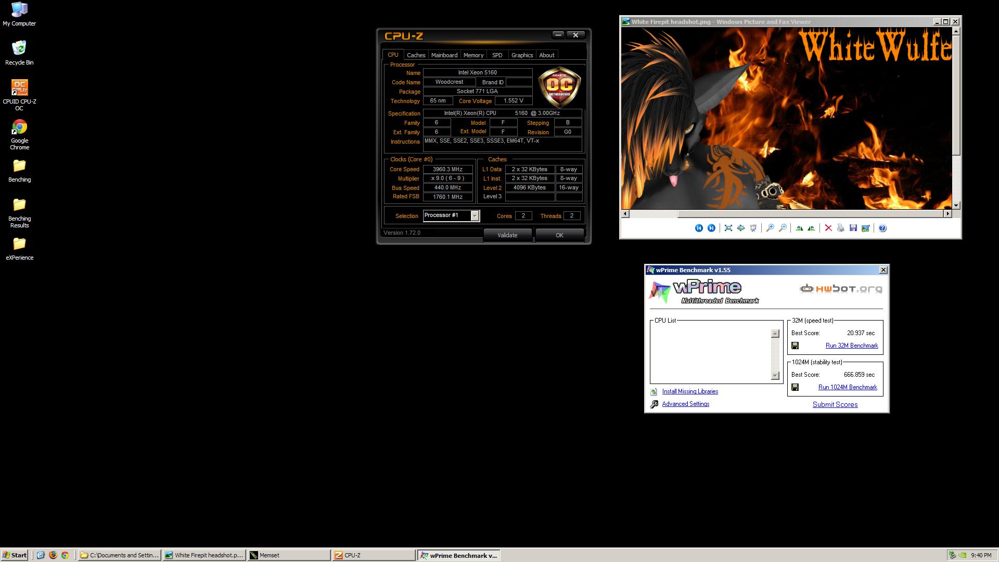Click the Bus Speed 440.0 MHz value
Viewport: 999px width, 562px height.
[x=447, y=188]
